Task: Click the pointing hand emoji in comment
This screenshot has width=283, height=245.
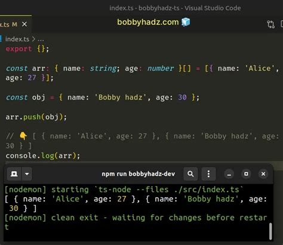Action: click(23, 136)
